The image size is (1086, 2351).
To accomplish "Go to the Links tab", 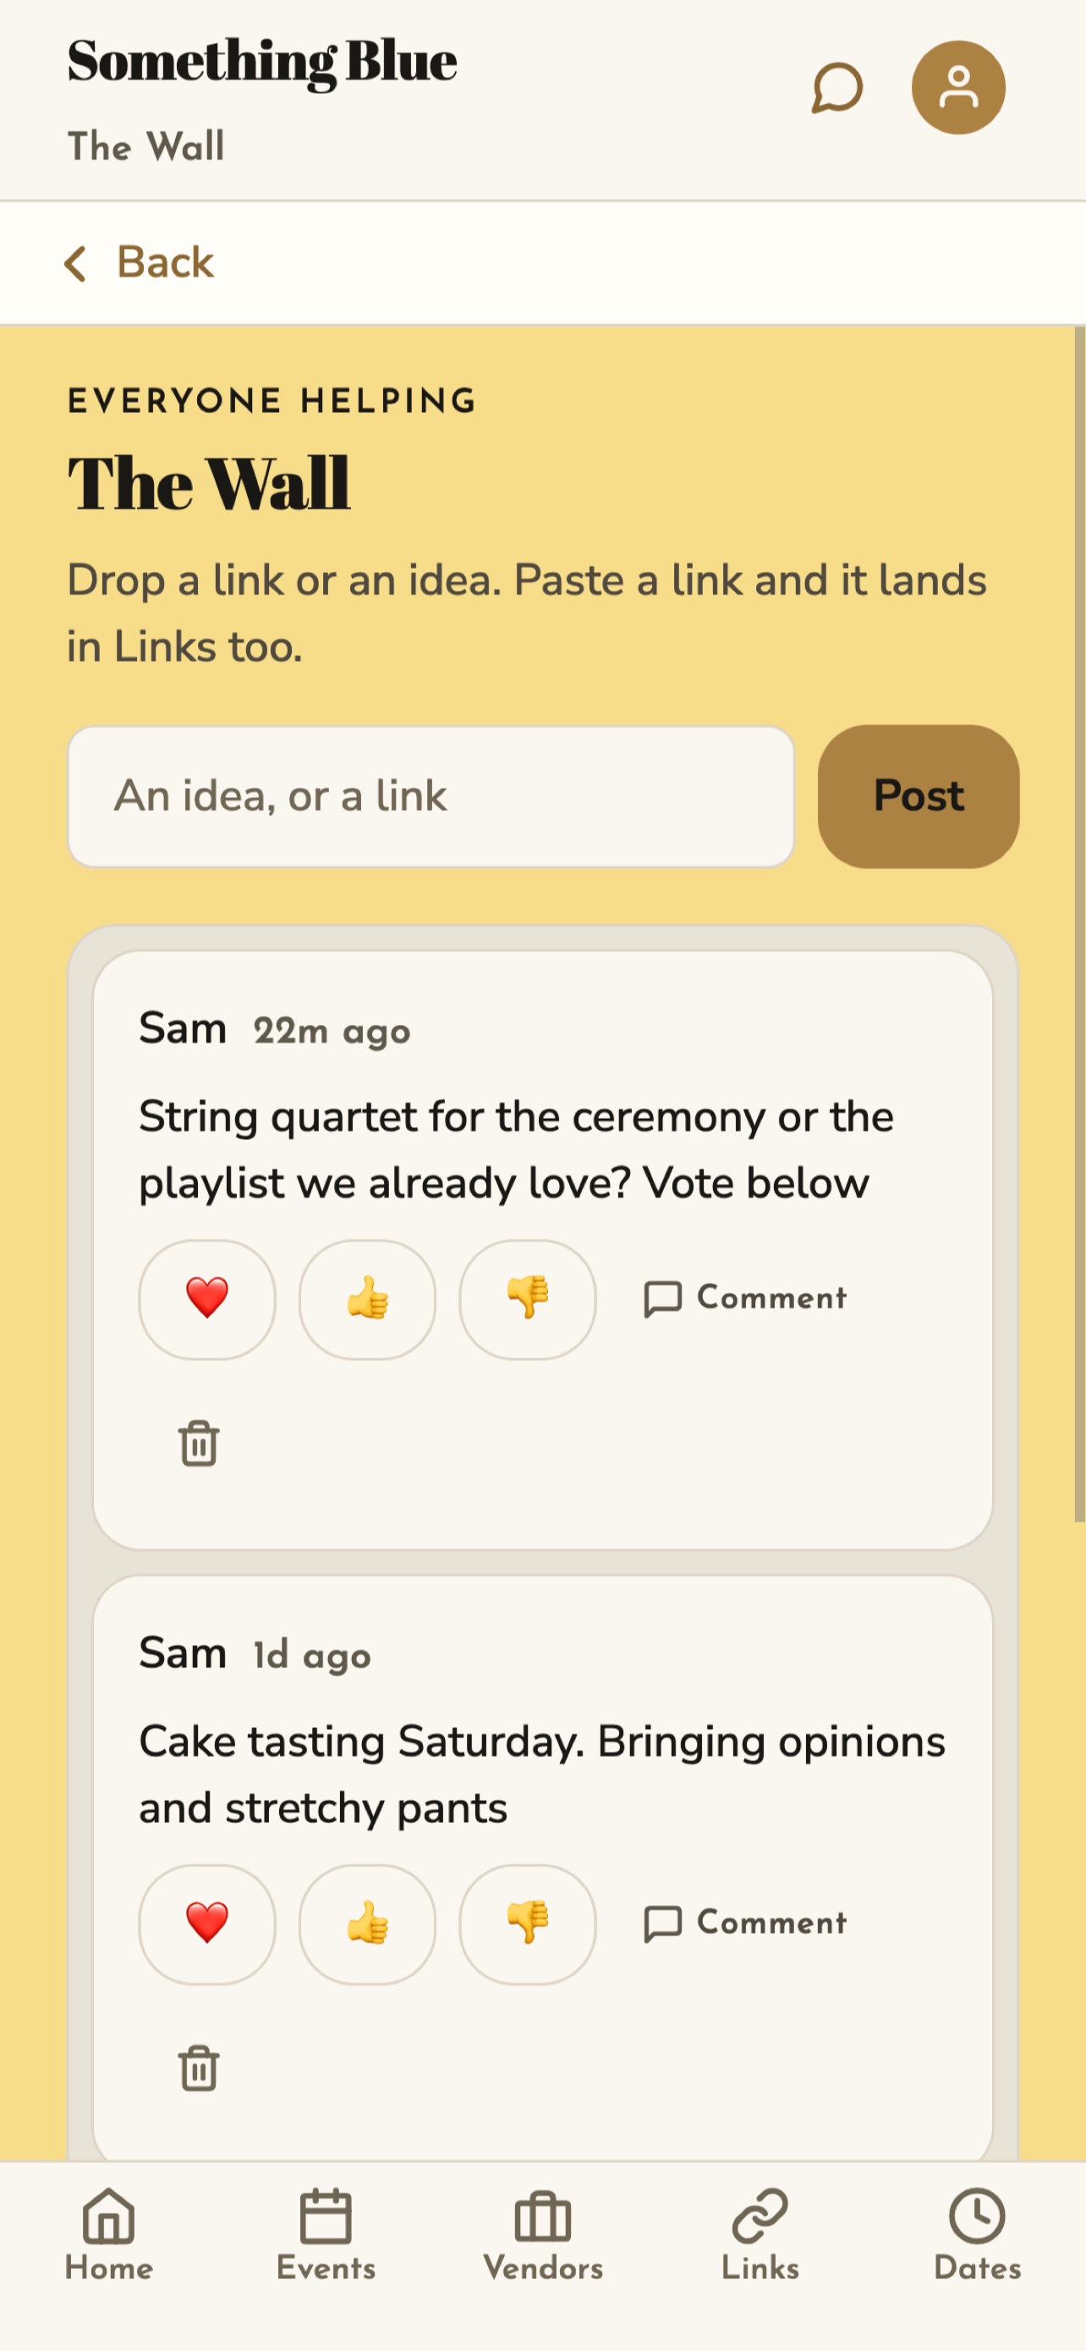I will (x=760, y=2234).
